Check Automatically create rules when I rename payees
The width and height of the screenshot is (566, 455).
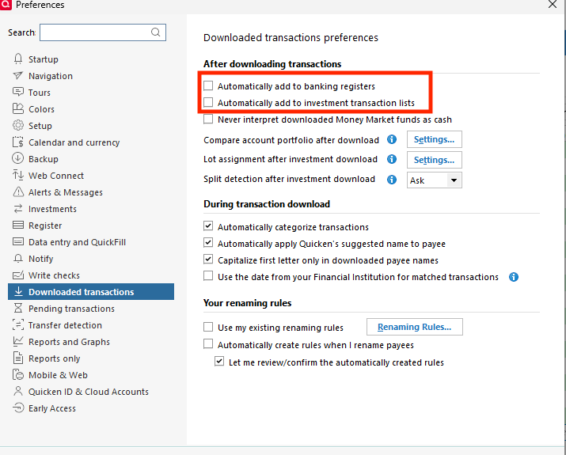click(208, 344)
